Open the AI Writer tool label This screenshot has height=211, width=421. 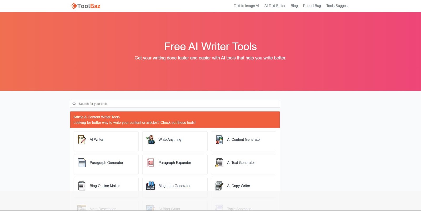(x=97, y=140)
